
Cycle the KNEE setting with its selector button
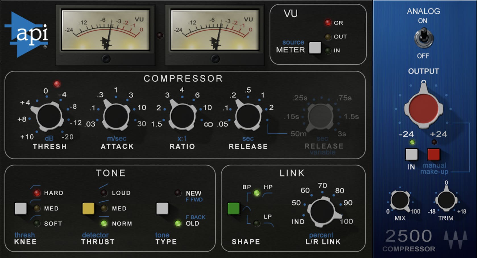click(20, 208)
